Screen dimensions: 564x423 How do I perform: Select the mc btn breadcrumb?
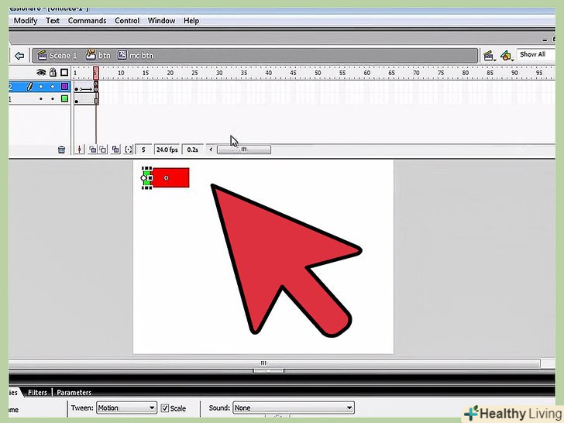tap(136, 55)
